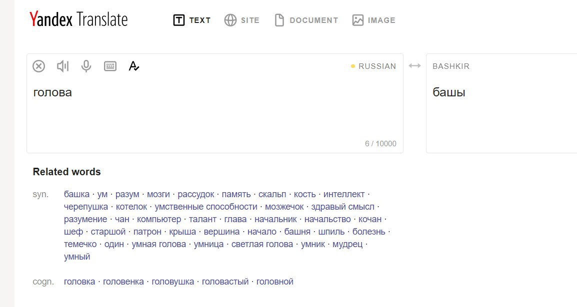The image size is (577, 307).
Task: Switch to the TEXT translation tab
Action: point(191,20)
